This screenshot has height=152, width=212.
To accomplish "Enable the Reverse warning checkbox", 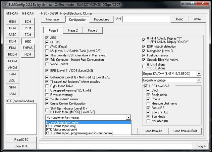I will (x=47, y=95).
